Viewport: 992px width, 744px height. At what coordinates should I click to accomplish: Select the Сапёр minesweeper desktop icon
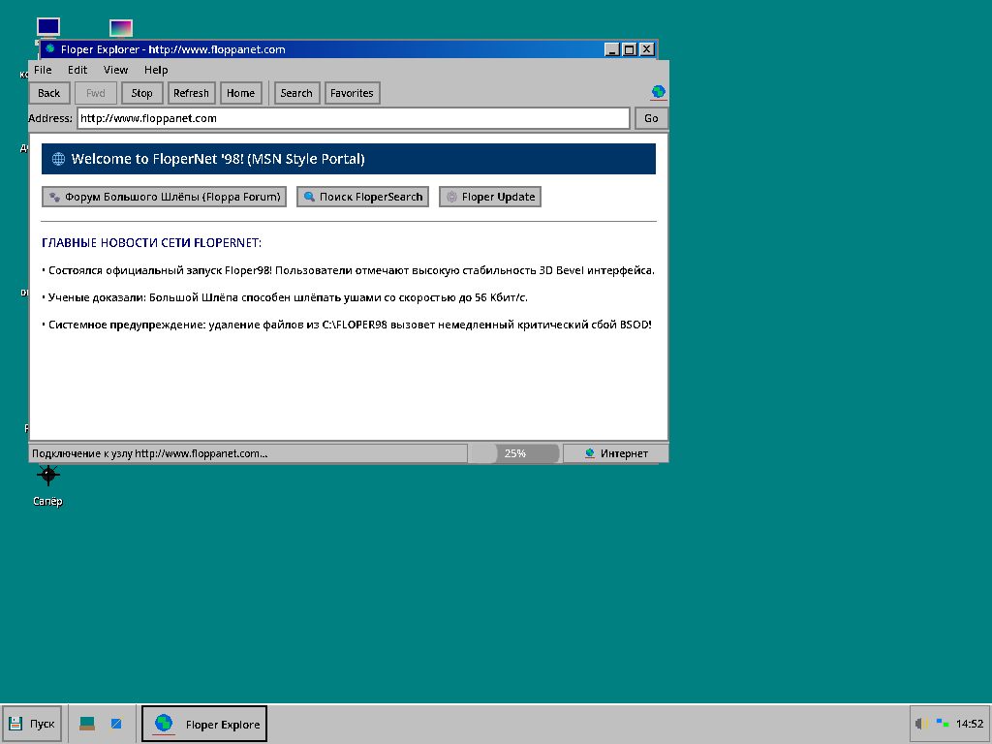coord(48,486)
